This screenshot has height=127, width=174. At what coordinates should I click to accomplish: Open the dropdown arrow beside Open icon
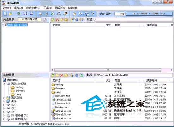coord(14,14)
